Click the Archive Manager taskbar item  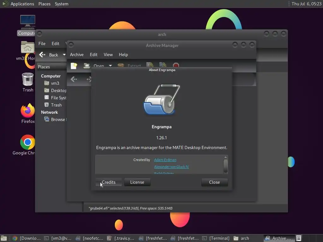tap(279, 238)
